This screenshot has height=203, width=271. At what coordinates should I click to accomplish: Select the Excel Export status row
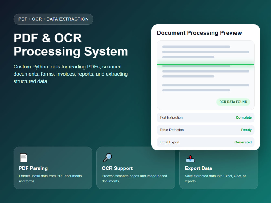pos(206,142)
